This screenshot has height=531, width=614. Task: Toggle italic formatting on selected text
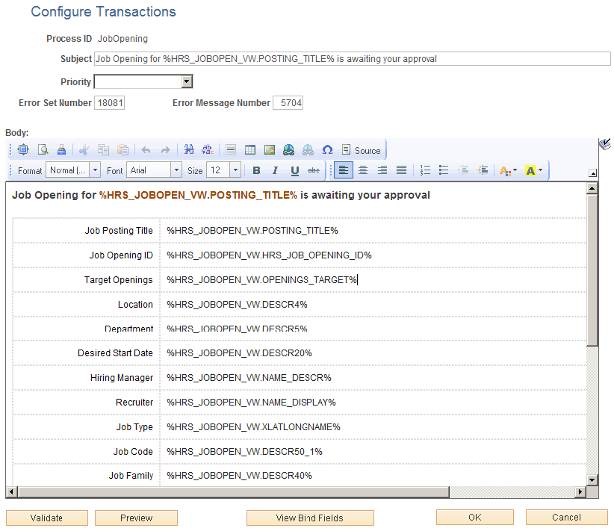273,170
